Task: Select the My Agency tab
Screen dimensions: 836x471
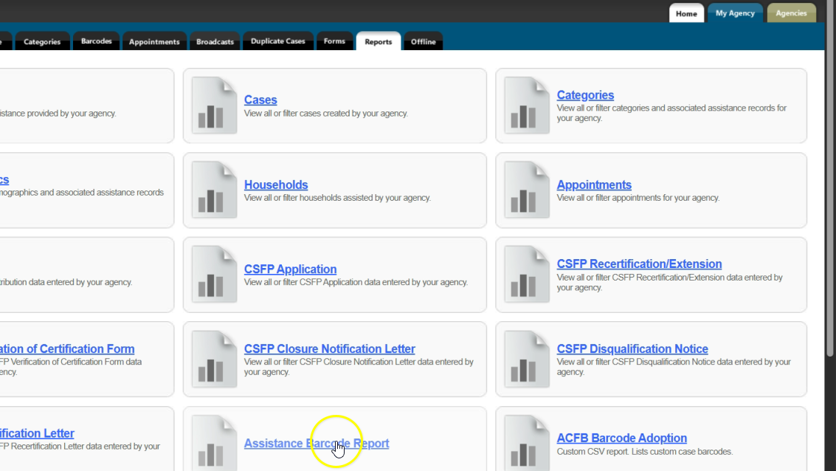Action: click(735, 13)
